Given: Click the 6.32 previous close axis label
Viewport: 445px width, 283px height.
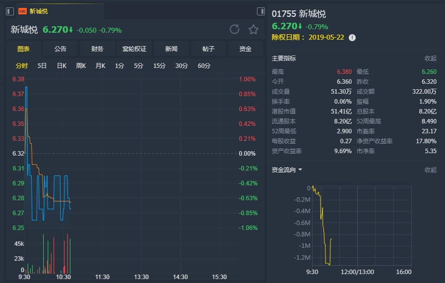Looking at the screenshot, I should [18, 154].
